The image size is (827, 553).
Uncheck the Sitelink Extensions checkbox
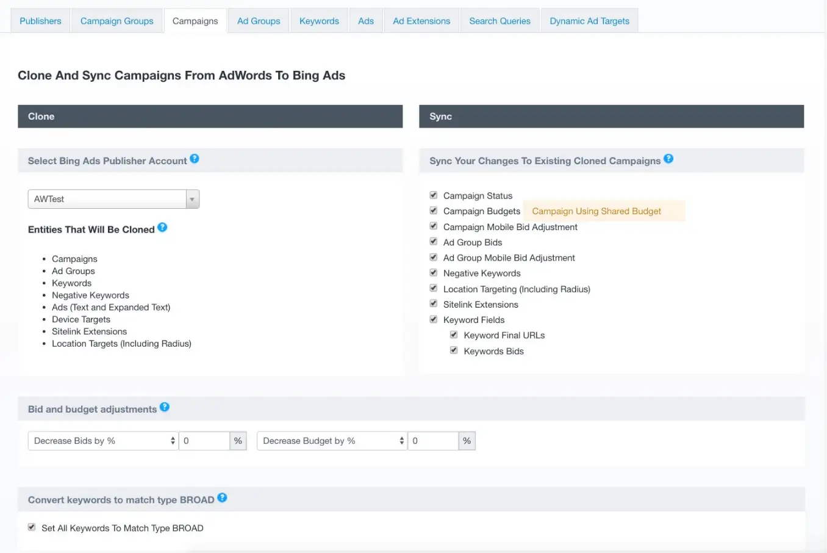tap(434, 304)
